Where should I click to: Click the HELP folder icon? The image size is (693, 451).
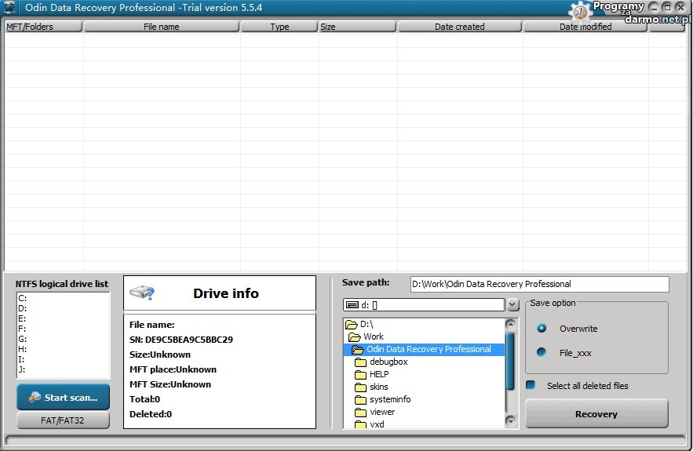(x=360, y=375)
